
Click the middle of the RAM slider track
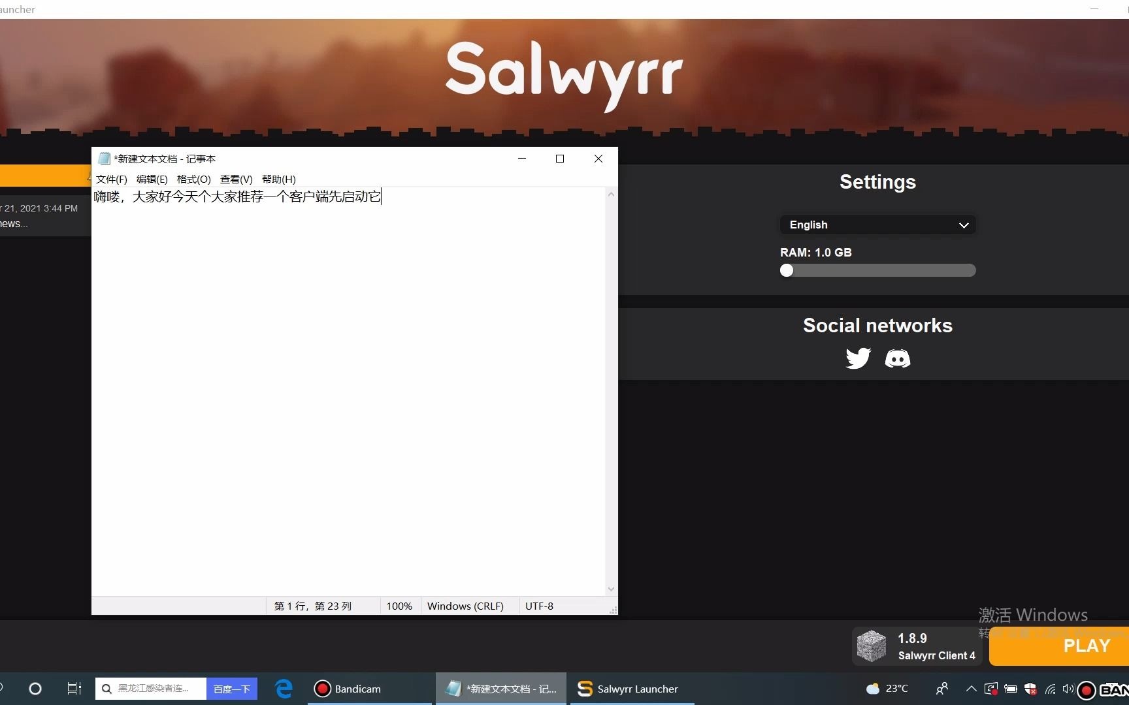[x=877, y=270]
